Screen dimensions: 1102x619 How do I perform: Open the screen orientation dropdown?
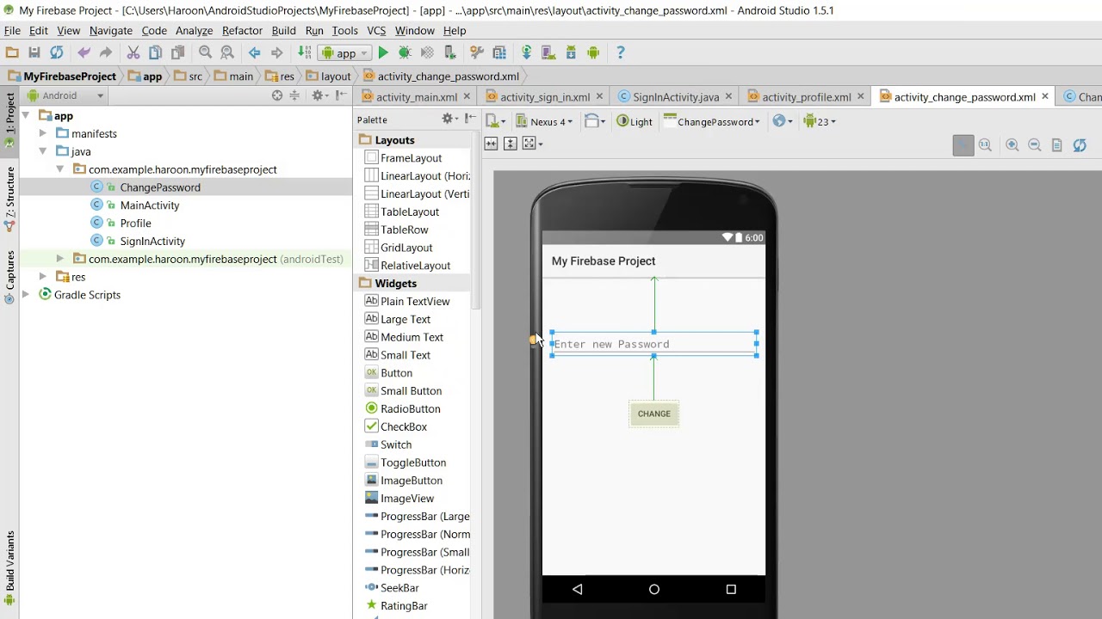click(595, 121)
